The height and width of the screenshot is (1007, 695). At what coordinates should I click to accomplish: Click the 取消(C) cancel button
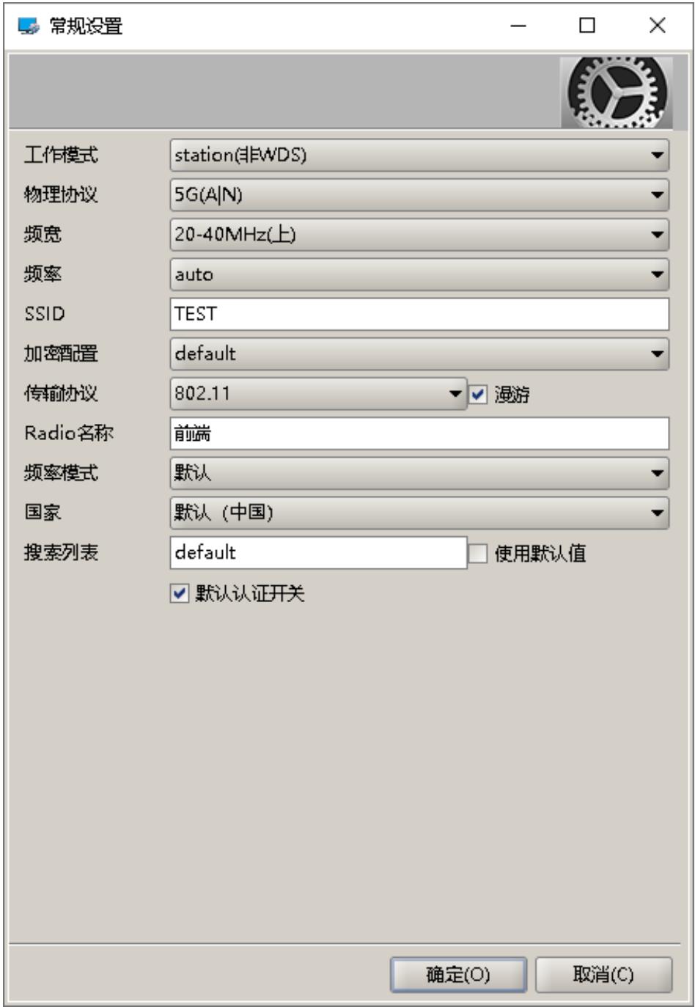603,975
